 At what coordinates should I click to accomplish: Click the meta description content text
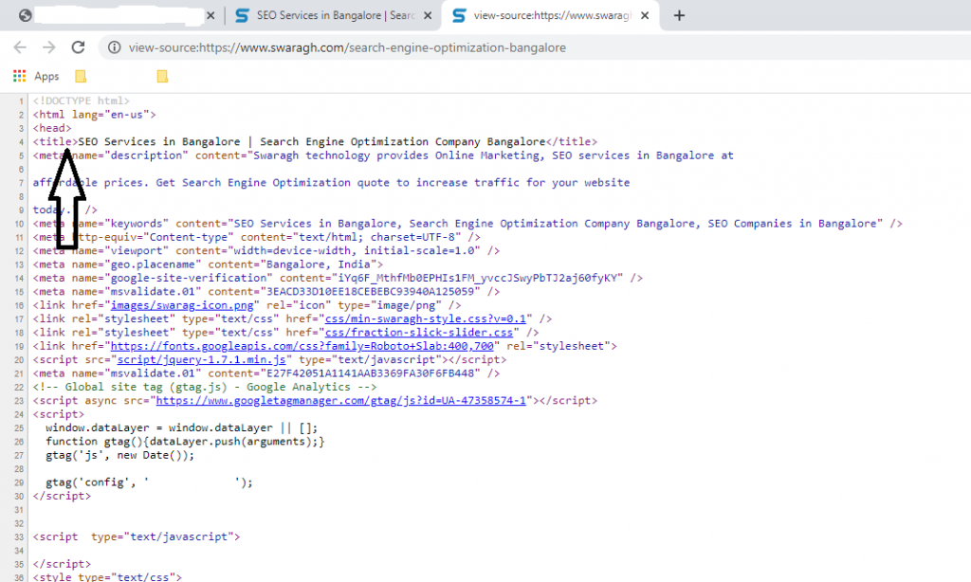pos(493,155)
